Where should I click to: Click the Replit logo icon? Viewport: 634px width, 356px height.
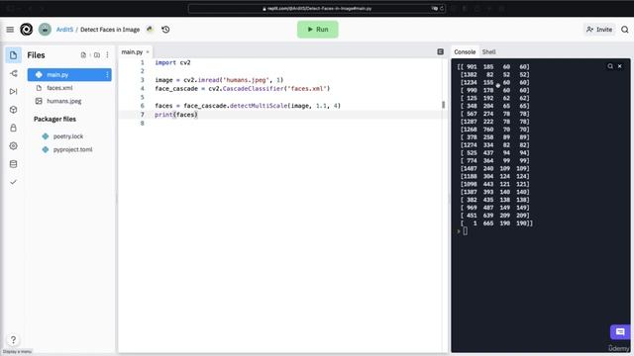[27, 30]
